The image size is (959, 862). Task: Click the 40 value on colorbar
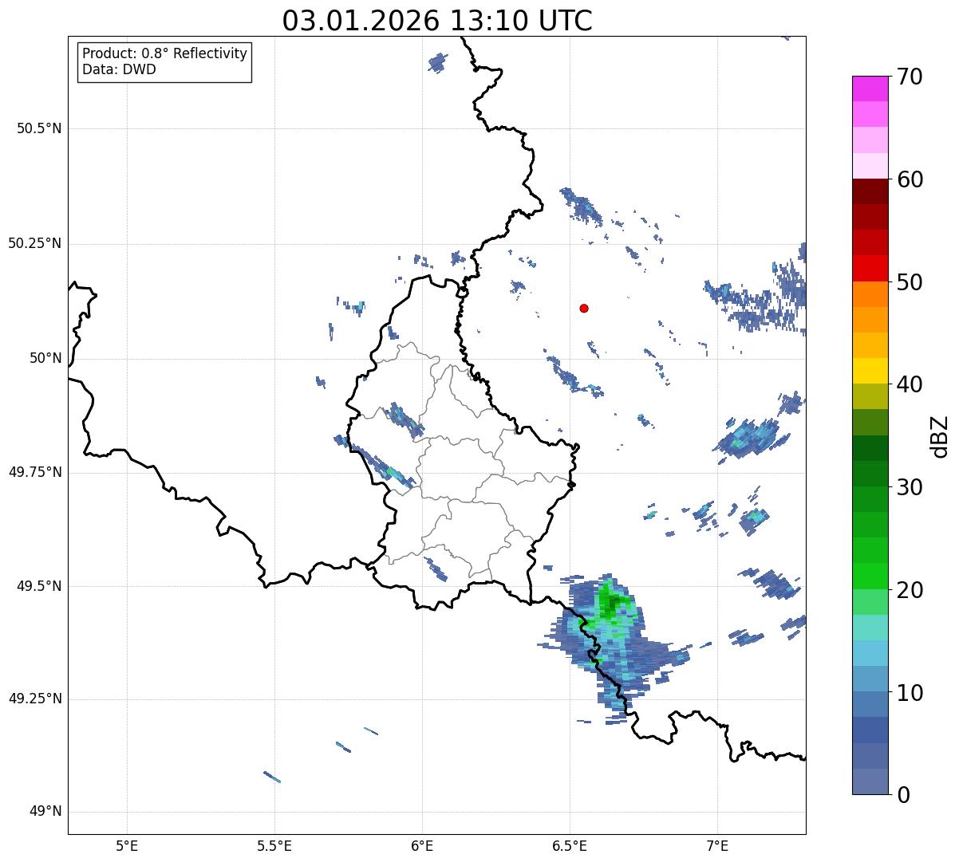(x=910, y=384)
